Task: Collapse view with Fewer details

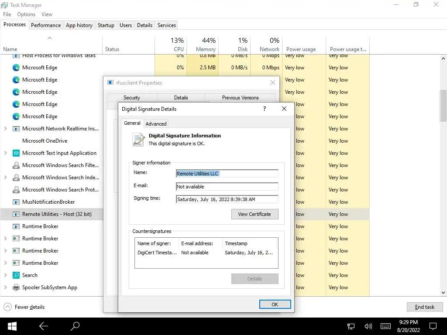Action: coord(24,307)
